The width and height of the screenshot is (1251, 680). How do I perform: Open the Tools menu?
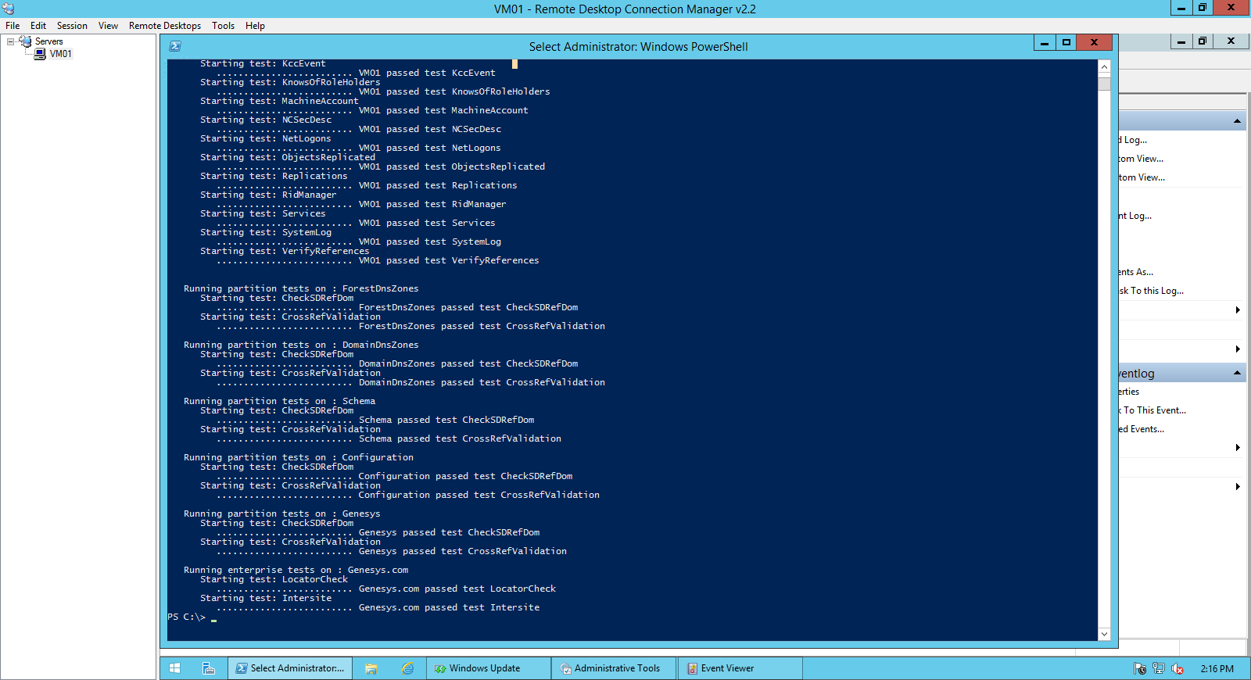tap(223, 26)
